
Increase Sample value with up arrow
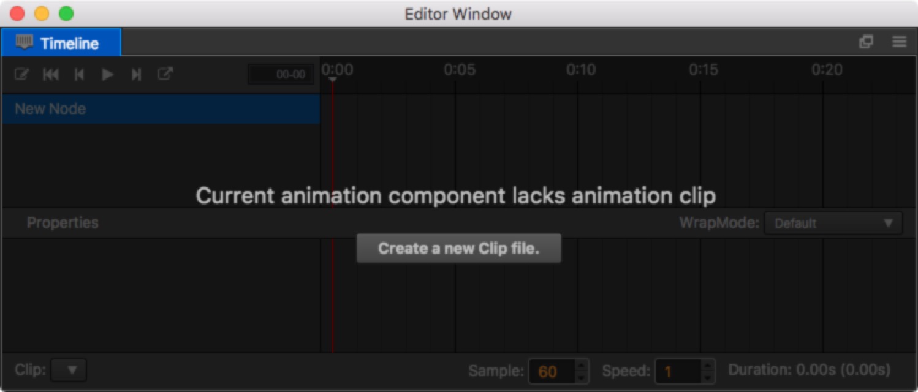[582, 365]
